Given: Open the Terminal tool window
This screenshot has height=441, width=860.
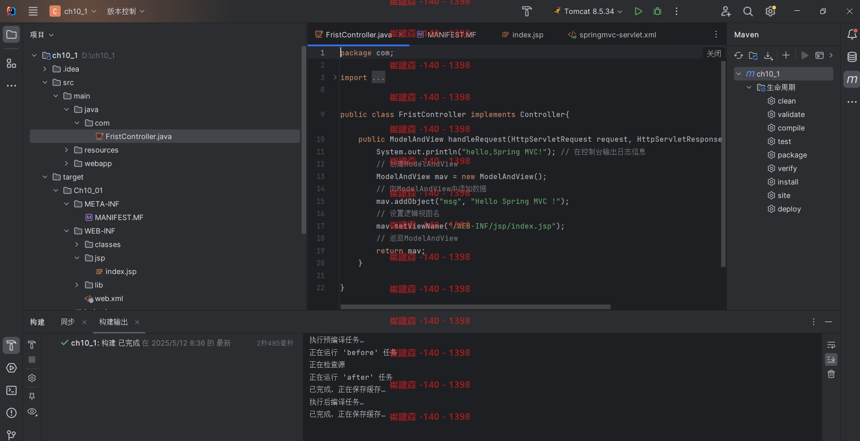Looking at the screenshot, I should pyautogui.click(x=11, y=390).
